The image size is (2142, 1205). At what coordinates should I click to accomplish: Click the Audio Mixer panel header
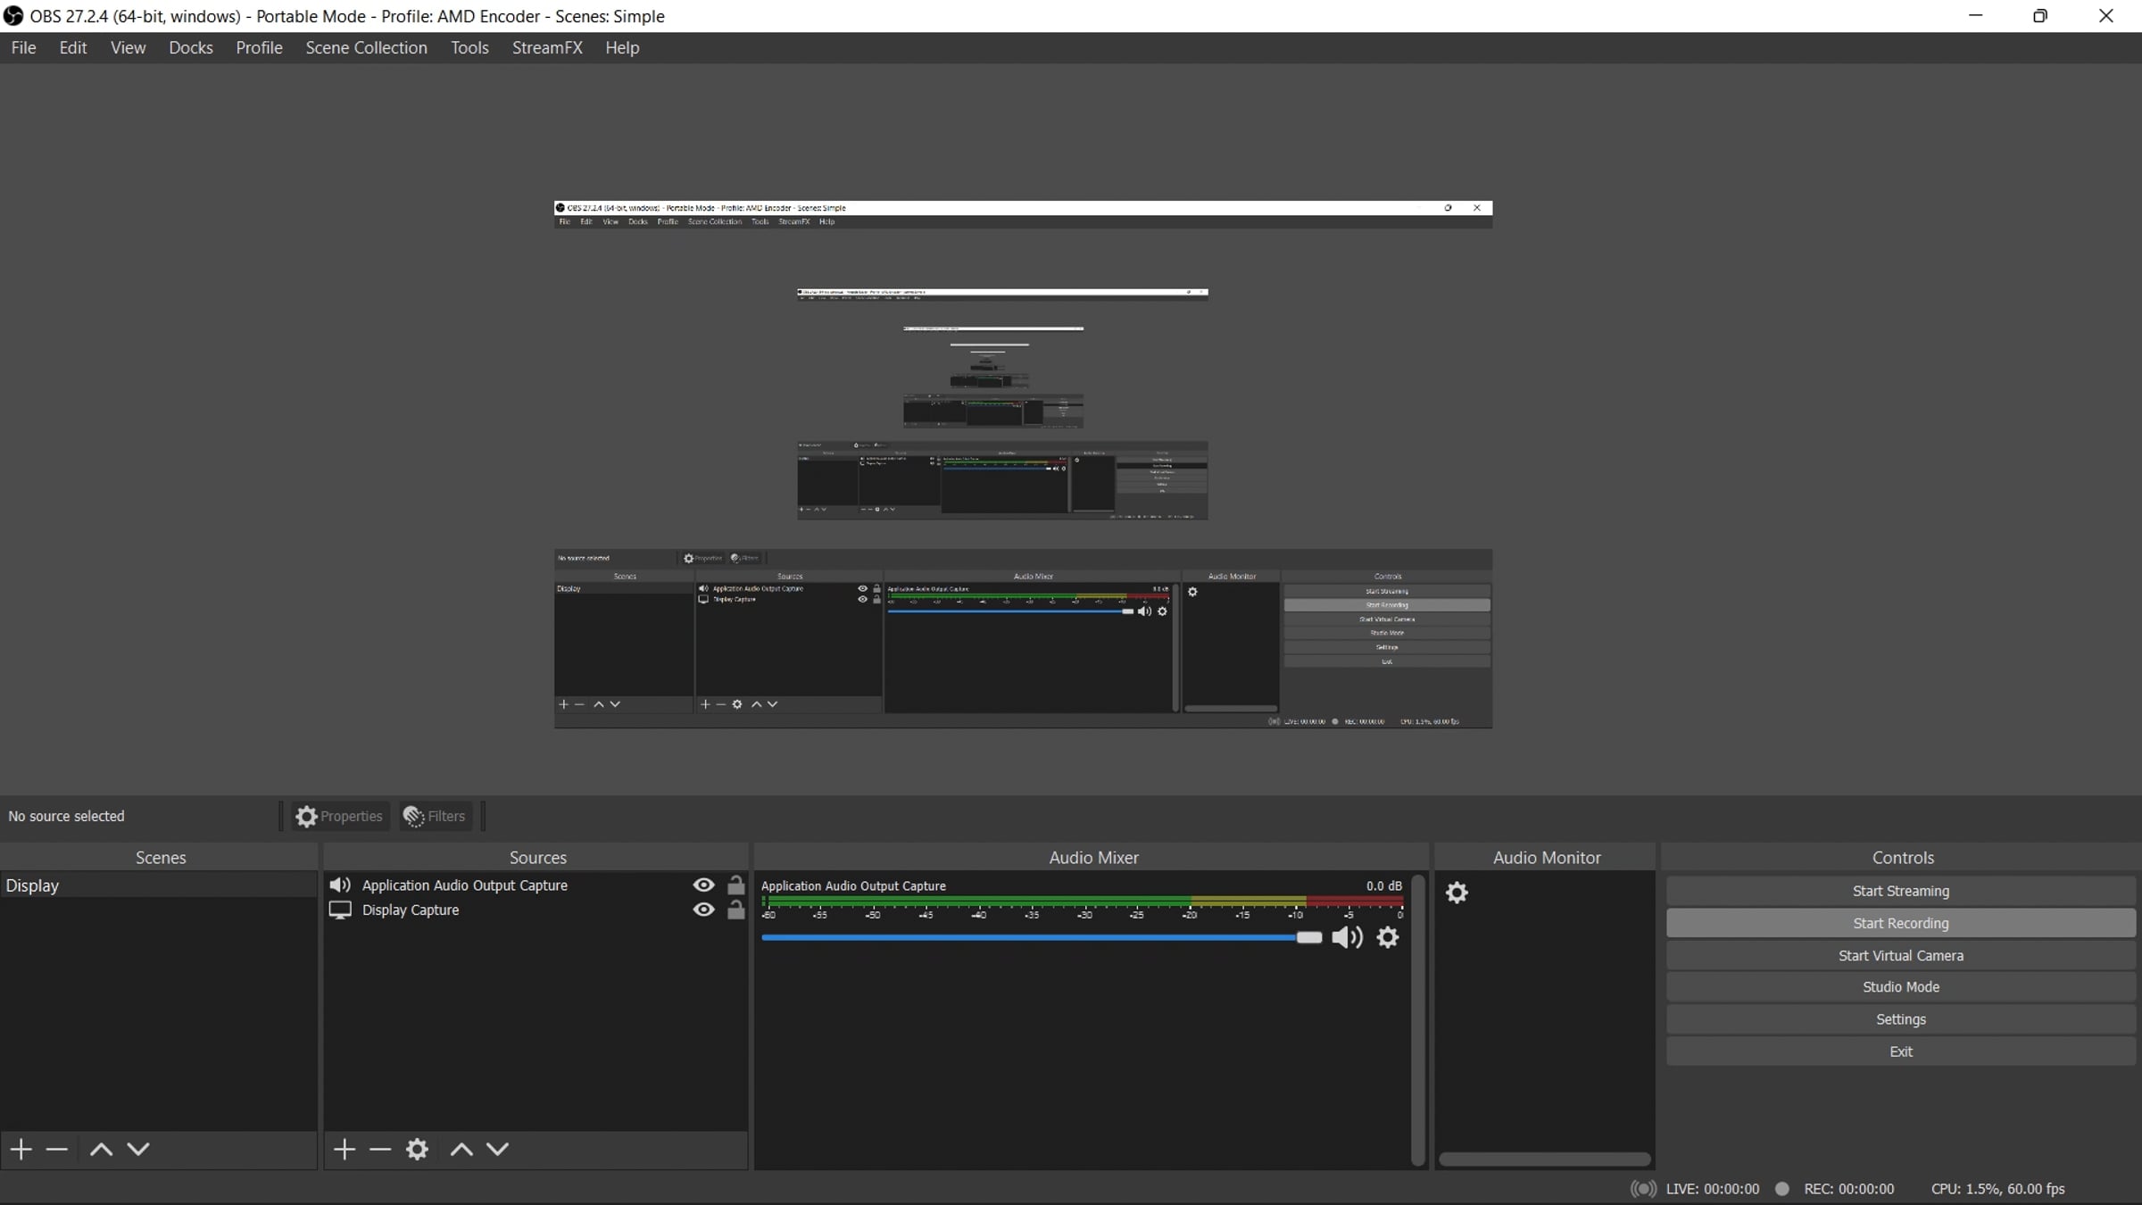tap(1093, 857)
